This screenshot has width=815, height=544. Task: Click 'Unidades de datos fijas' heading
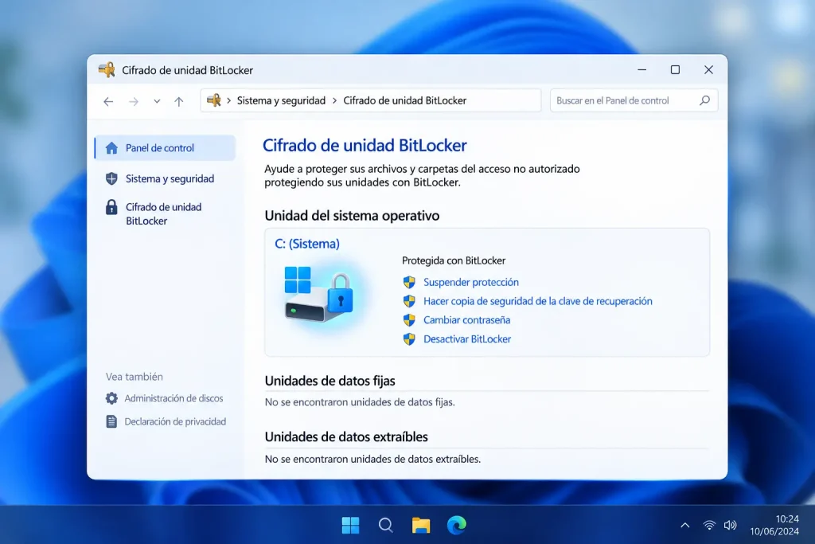[x=330, y=381]
